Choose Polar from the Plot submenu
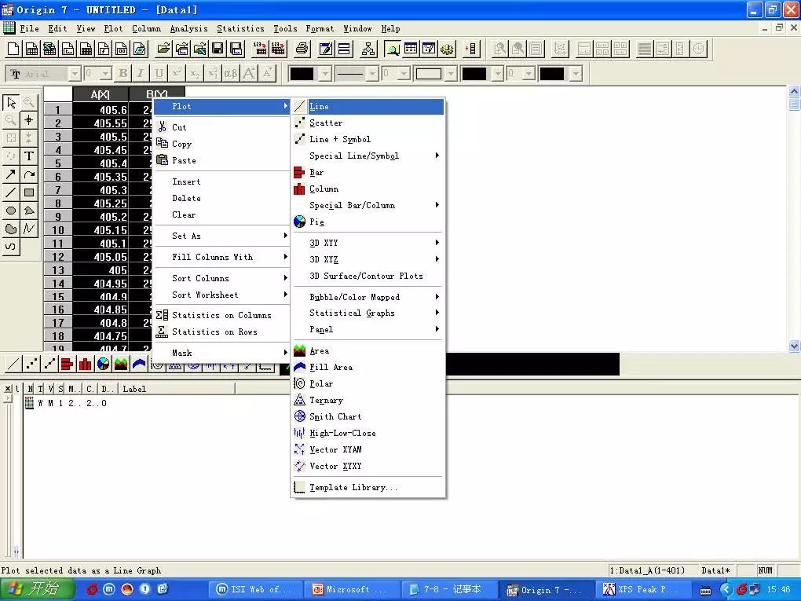Viewport: 801px width, 601px height. tap(368, 383)
